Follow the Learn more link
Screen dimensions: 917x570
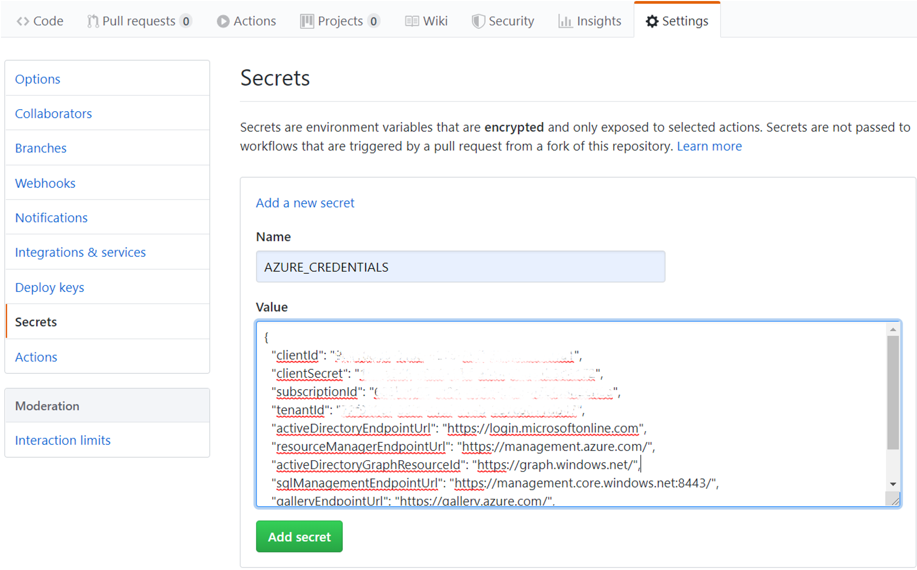click(x=709, y=146)
